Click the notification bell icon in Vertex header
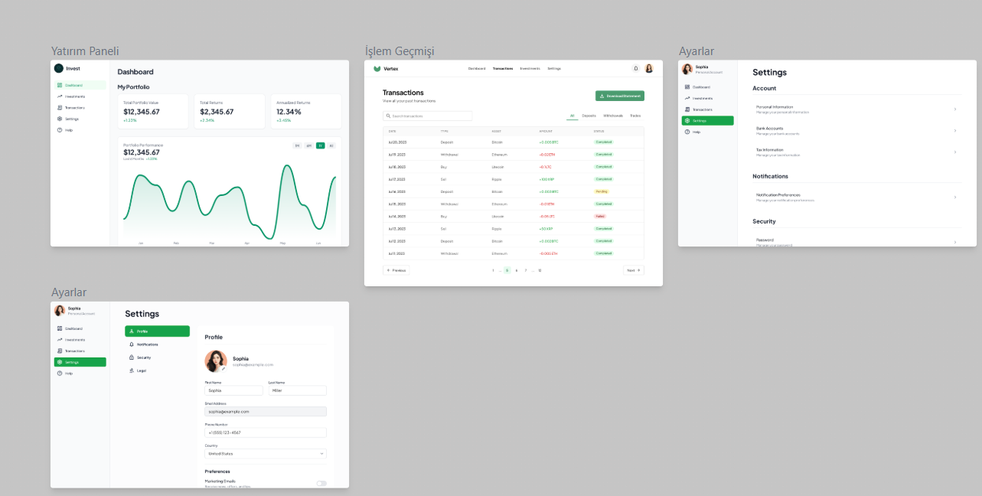Image resolution: width=982 pixels, height=496 pixels. 635,68
